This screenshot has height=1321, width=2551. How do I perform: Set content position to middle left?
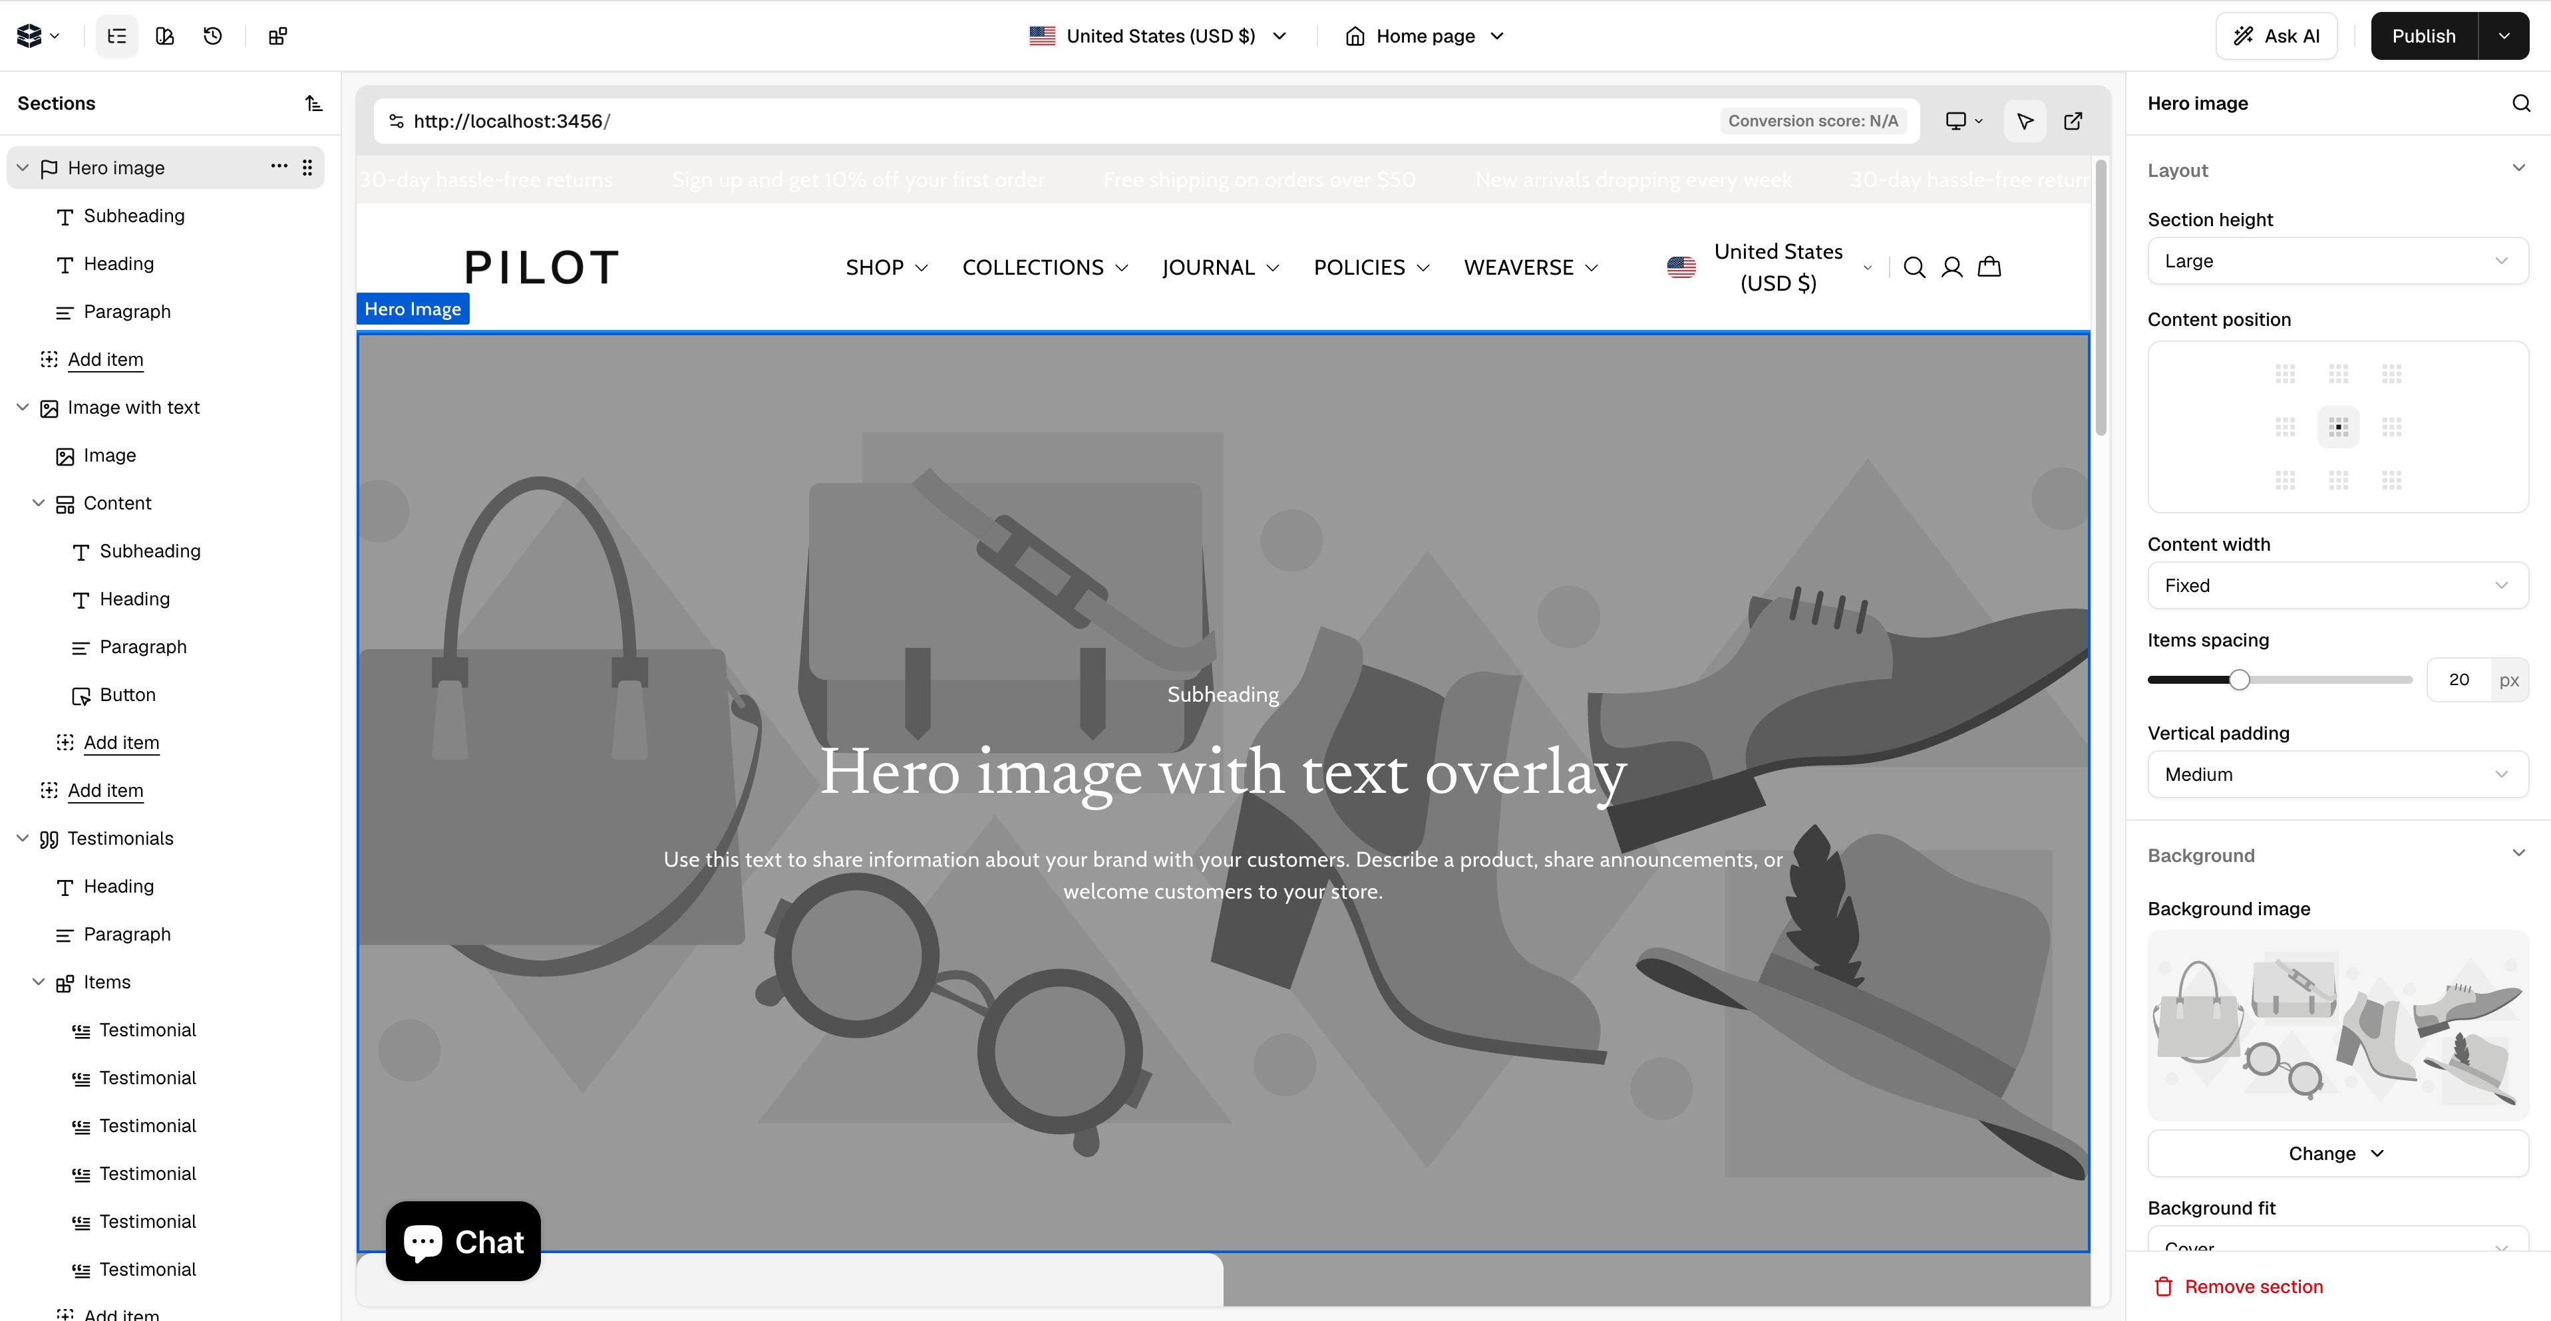point(2286,428)
